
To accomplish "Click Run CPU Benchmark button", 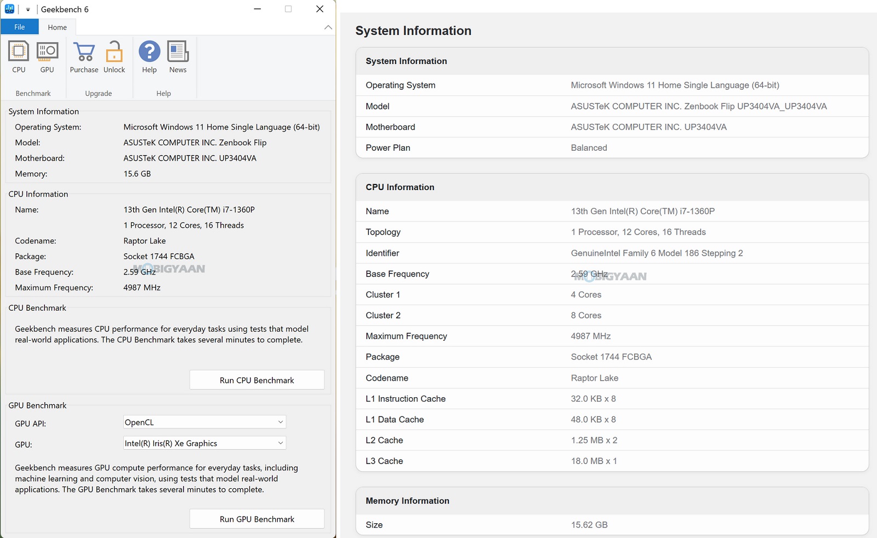I will (x=257, y=380).
